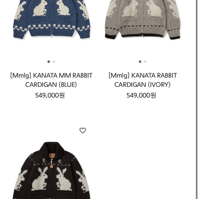
Task: Select first image dot under blue cardigan
Action: pyautogui.click(x=49, y=62)
